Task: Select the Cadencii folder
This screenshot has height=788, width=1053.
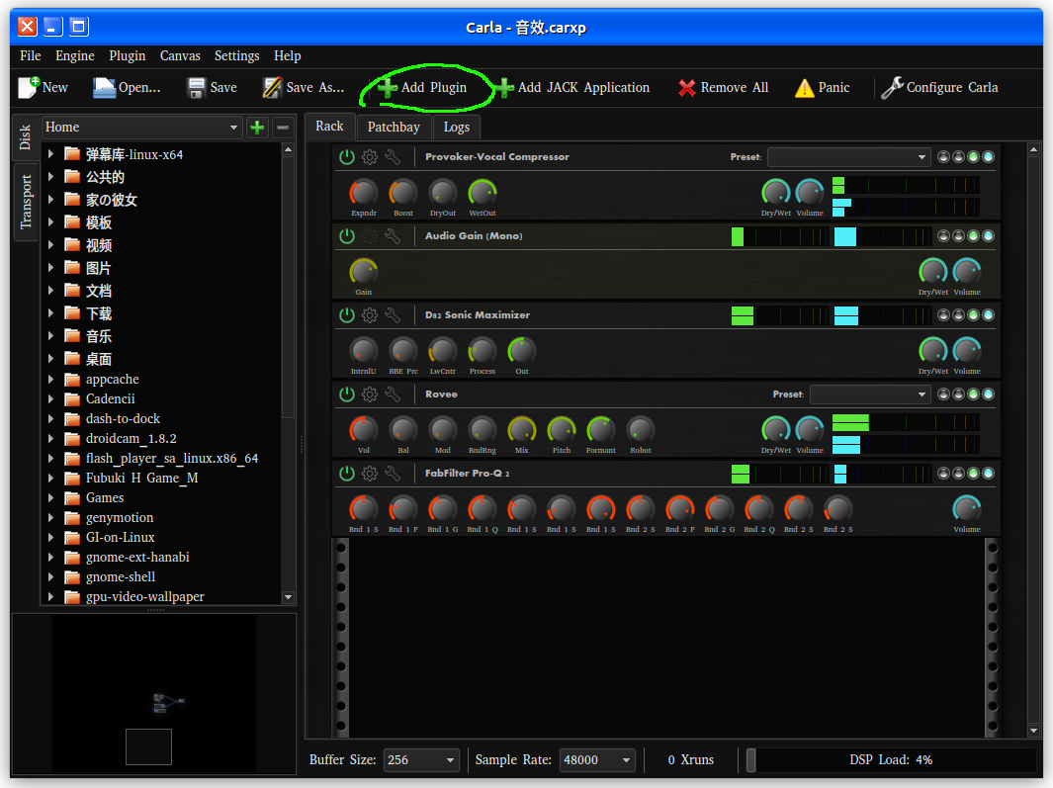Action: click(110, 399)
